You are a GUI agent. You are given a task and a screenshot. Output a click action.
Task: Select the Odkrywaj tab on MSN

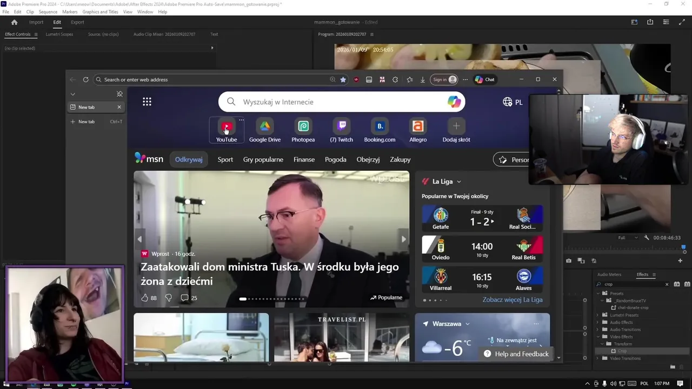point(189,159)
